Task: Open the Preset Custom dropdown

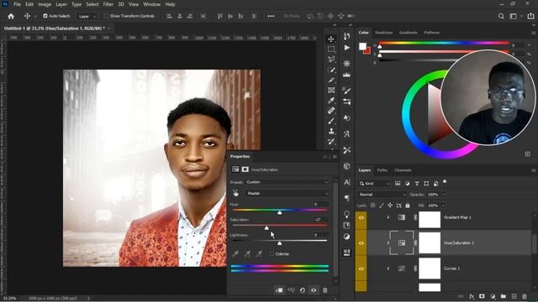Action: [287, 182]
